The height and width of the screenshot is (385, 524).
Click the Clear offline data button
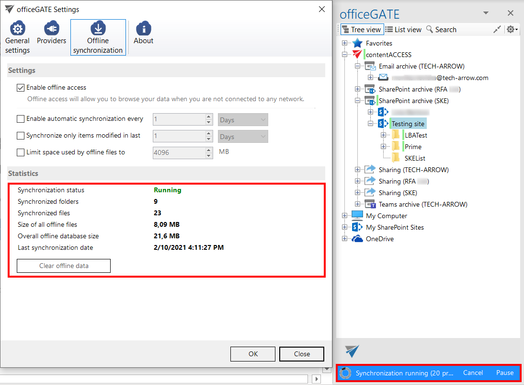(x=64, y=266)
